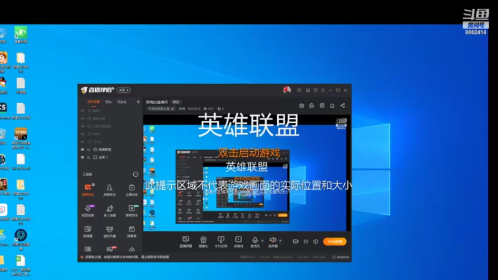Screen dimensions: 498x280
Task: Toggle eye visibility of 全屏 1 source
Action: click(83, 157)
